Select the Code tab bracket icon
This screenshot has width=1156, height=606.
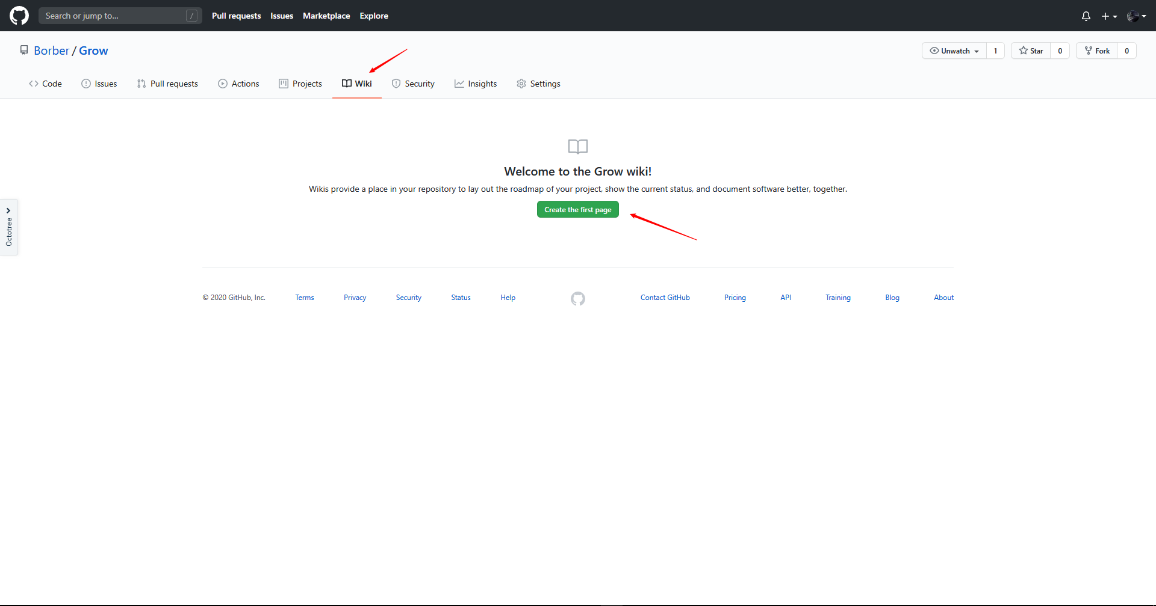34,84
